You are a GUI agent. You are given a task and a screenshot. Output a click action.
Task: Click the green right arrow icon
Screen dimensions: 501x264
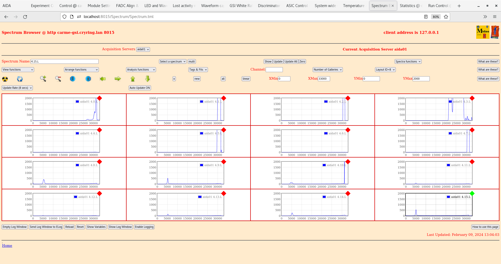pos(118,79)
